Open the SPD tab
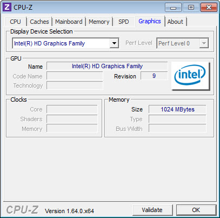This screenshot has height=218, width=220. tap(124, 22)
